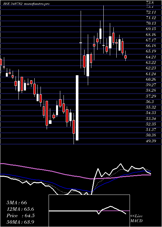
Task: Select the 50.38 price axis label
Action: point(151,135)
